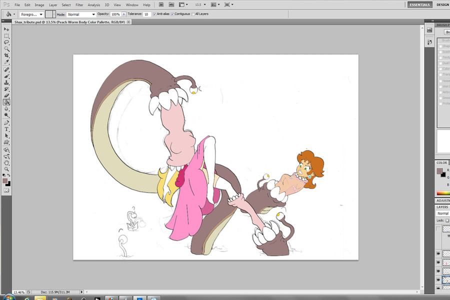Open the layer blend mode Normal dropdown
The height and width of the screenshot is (300, 450).
point(443,213)
